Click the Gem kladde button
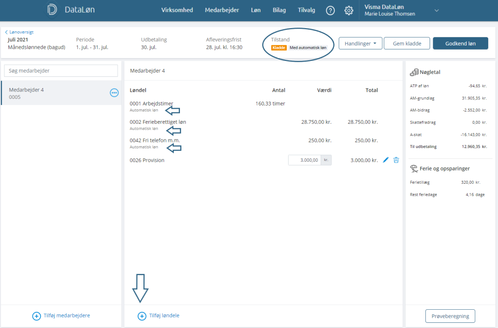Screen dimensions: 498x328 [x=407, y=44]
